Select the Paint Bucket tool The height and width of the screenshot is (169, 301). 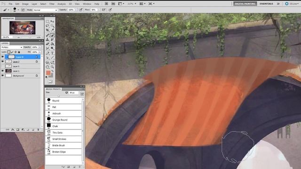(52, 44)
